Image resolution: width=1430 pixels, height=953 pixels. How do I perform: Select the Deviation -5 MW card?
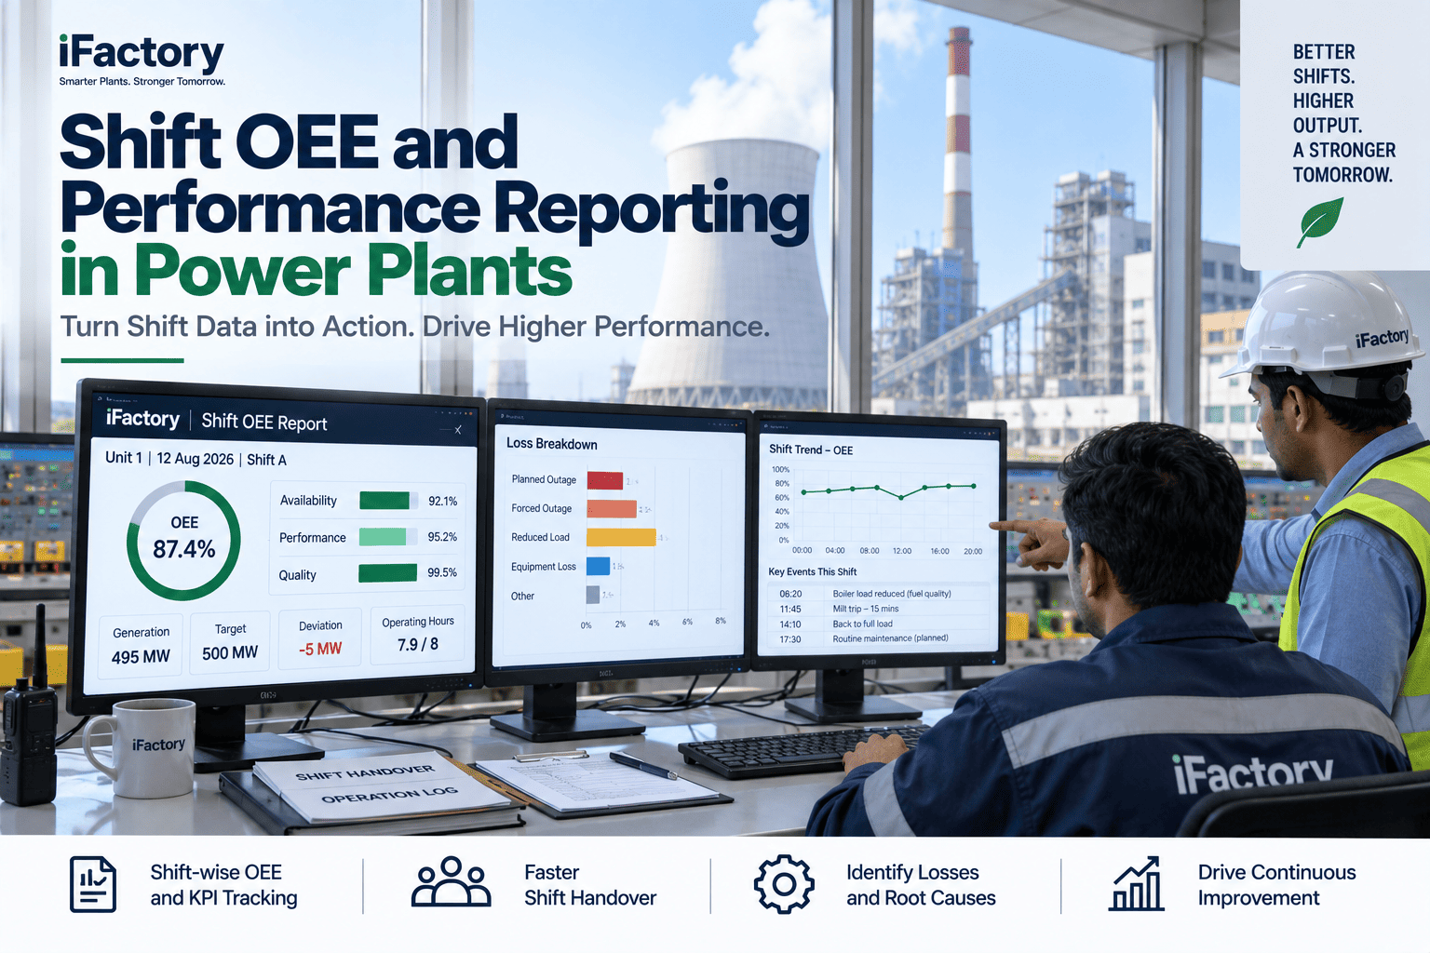click(x=320, y=638)
